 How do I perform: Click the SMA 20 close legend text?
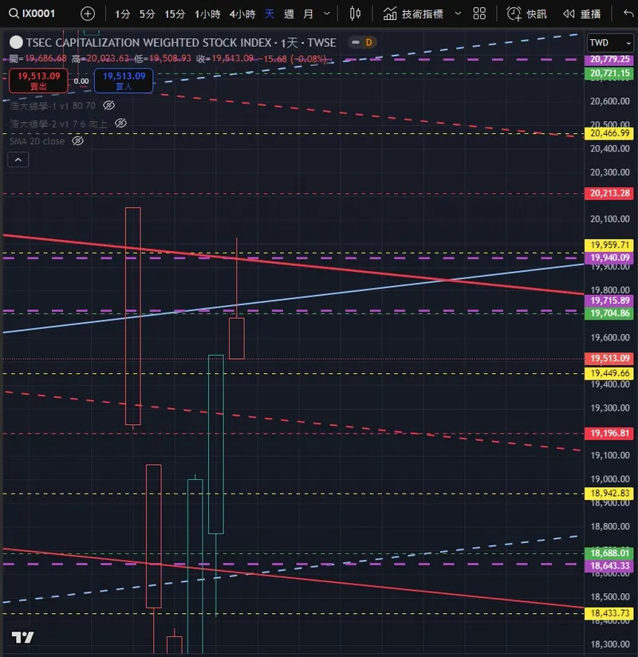[x=37, y=141]
